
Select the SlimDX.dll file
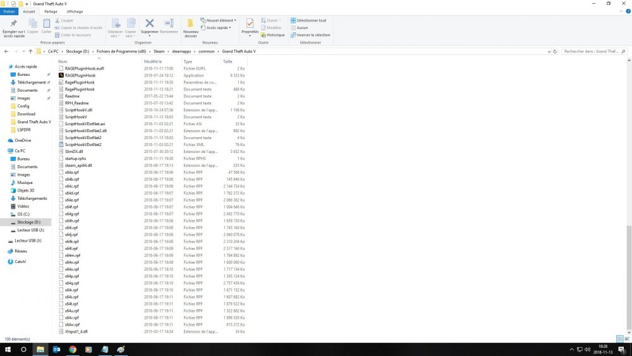coord(74,152)
